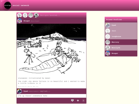Open the stargazer illustration image

point(51,50)
